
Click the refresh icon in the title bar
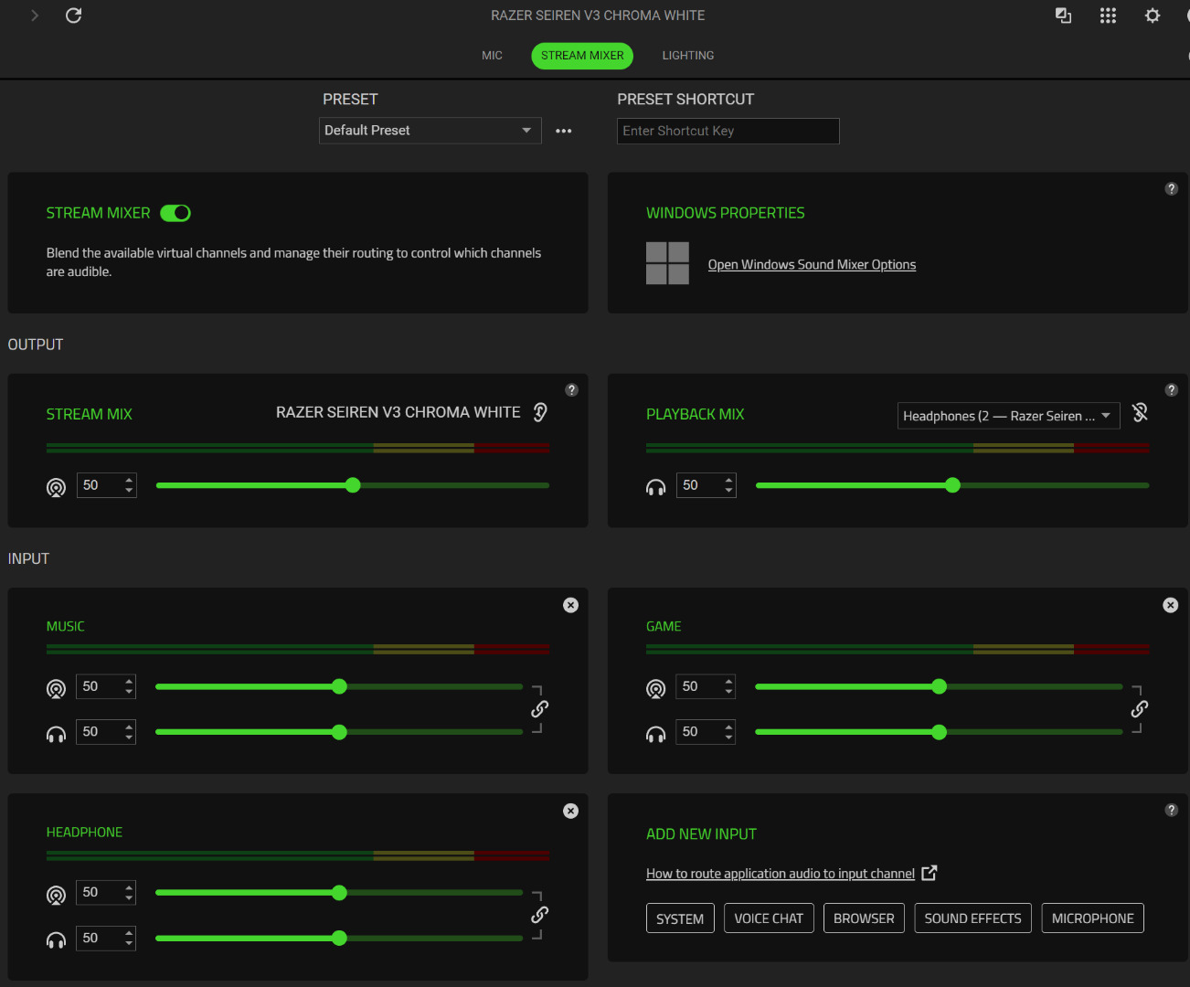74,16
